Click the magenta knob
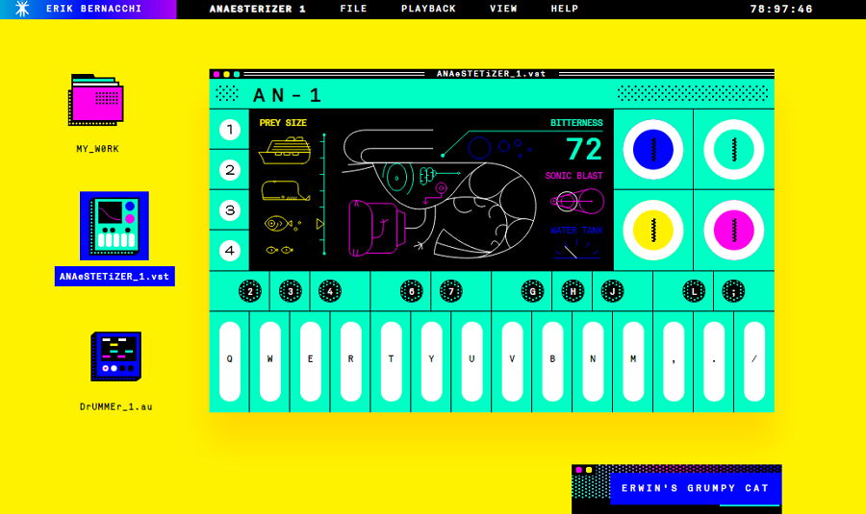Viewport: 866px width, 514px height. 734,230
